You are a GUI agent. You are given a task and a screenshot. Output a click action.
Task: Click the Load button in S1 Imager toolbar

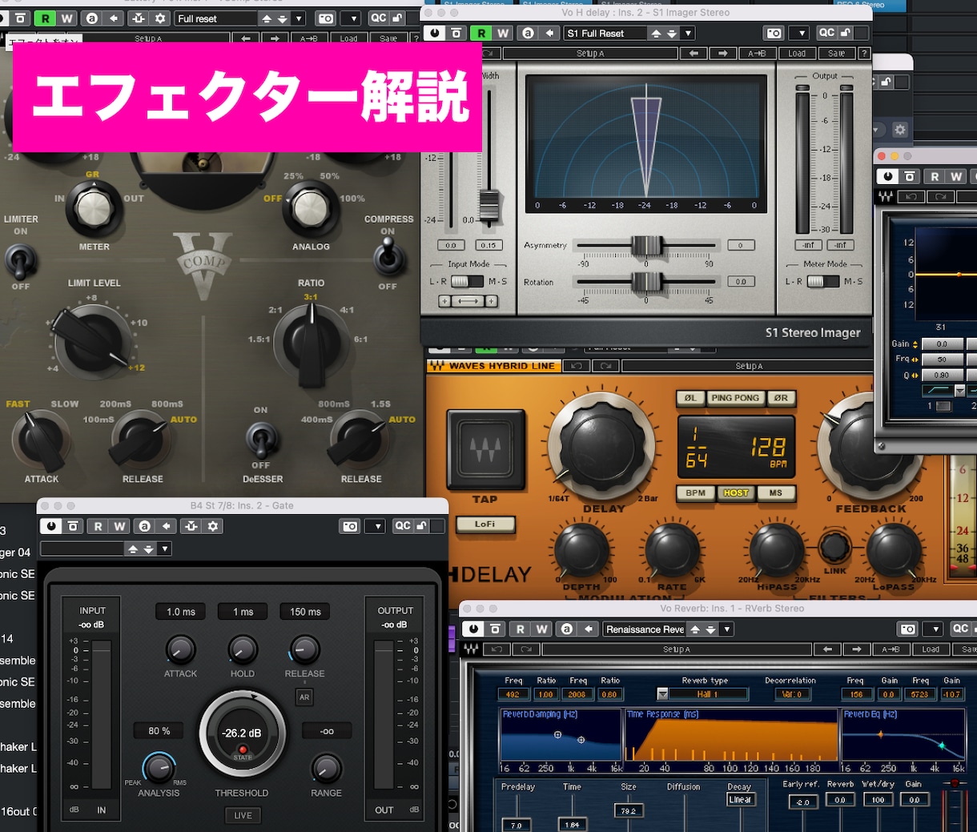(797, 54)
